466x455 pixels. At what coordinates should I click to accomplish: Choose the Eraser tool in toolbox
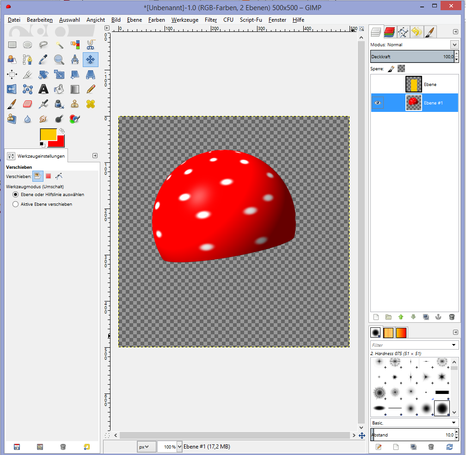tap(28, 104)
